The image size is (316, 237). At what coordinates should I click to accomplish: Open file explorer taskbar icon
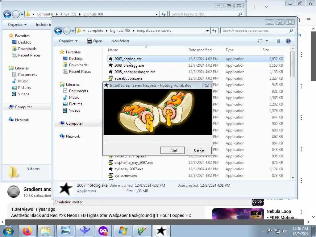point(46,231)
